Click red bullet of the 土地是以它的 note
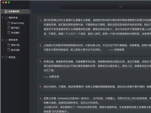The width and height of the screenshot is (151, 113). [x=40, y=45]
